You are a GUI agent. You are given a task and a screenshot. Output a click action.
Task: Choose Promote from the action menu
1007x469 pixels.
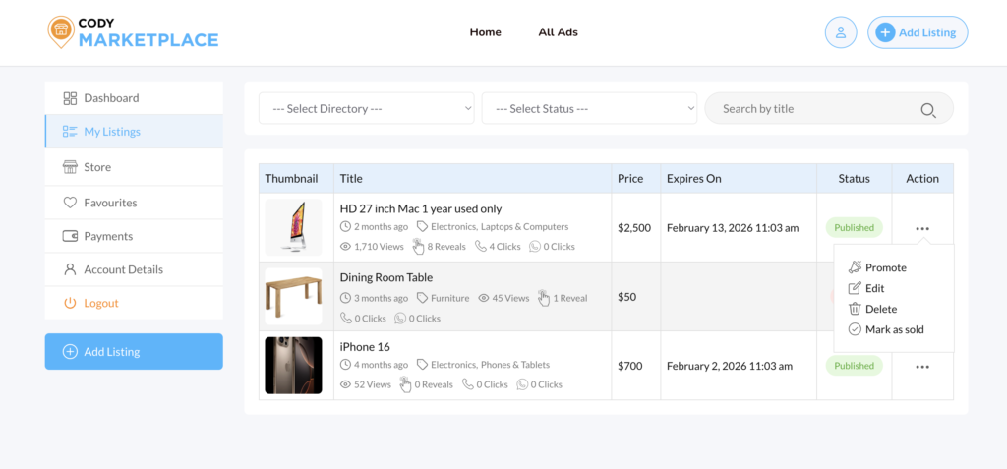[x=885, y=267]
